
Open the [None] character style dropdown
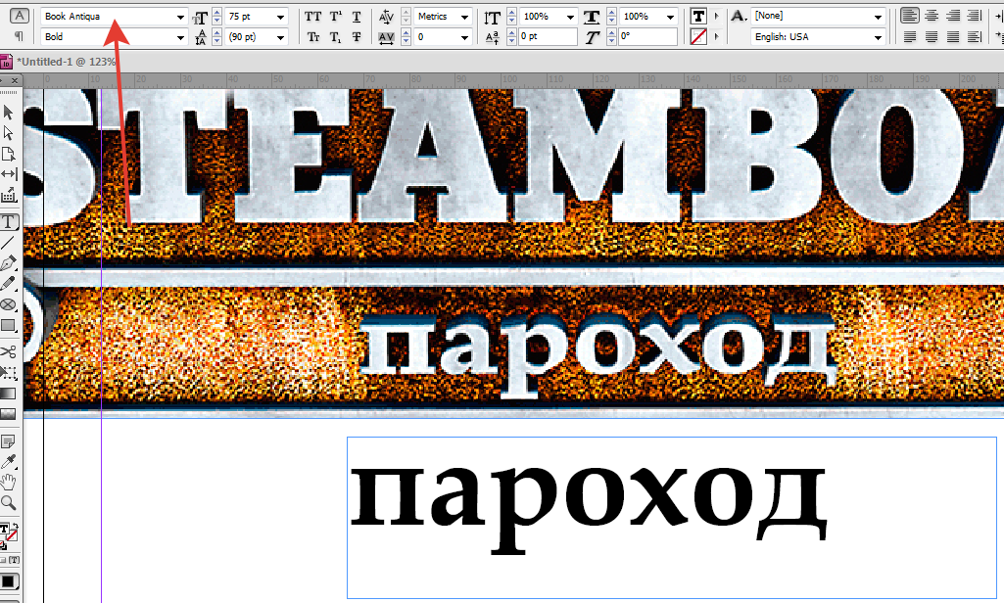pyautogui.click(x=878, y=18)
